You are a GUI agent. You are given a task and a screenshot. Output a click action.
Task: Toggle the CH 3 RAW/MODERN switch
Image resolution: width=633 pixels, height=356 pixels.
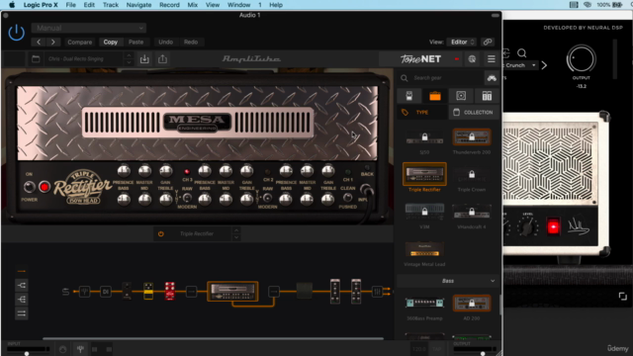(x=187, y=198)
